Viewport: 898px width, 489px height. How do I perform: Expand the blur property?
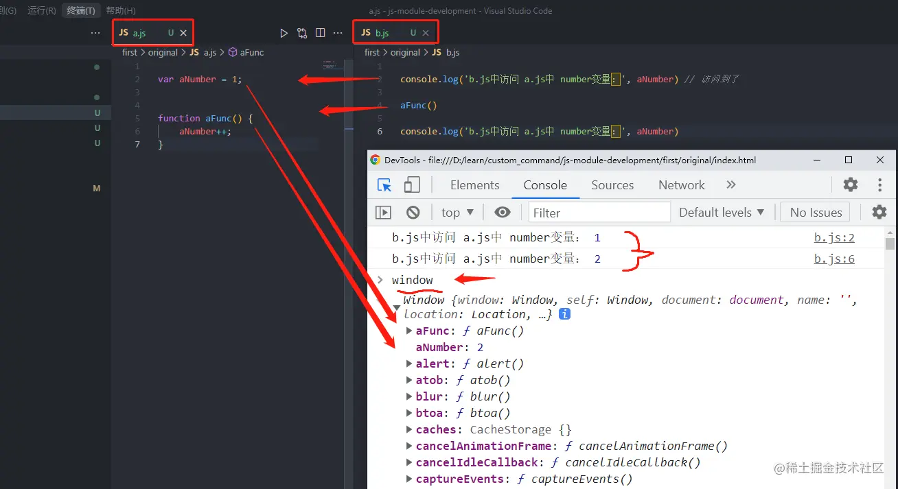click(409, 396)
